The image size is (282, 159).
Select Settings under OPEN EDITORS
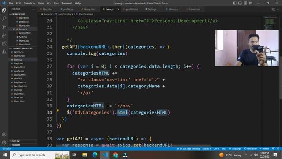(23, 37)
